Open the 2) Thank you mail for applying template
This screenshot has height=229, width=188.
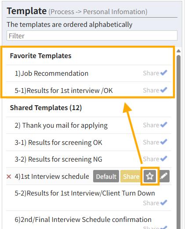pyautogui.click(x=61, y=126)
